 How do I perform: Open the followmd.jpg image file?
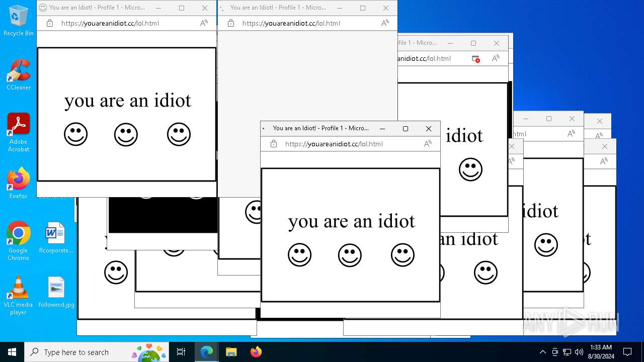[56, 292]
